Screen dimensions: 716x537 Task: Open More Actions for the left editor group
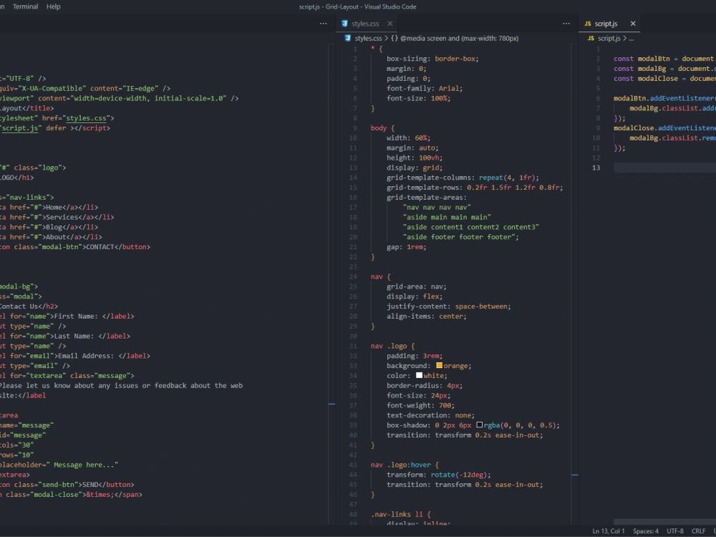[324, 24]
